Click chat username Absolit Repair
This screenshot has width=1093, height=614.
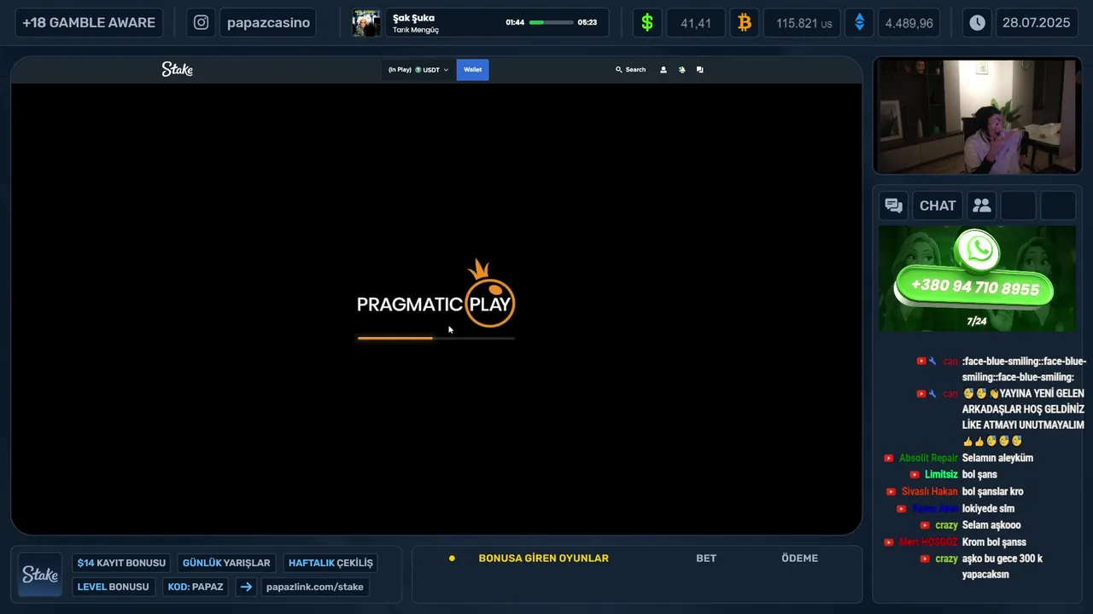[x=928, y=458]
